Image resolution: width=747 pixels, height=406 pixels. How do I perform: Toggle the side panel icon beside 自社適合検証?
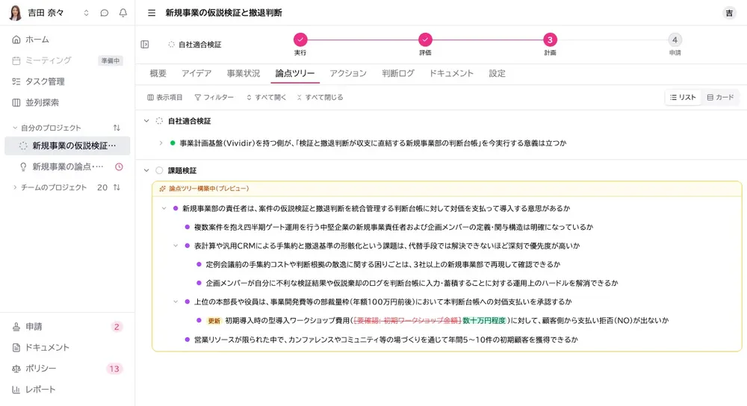click(145, 44)
